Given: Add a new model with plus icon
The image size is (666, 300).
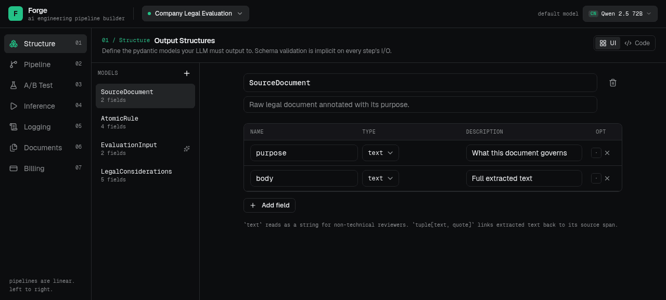Looking at the screenshot, I should point(187,73).
